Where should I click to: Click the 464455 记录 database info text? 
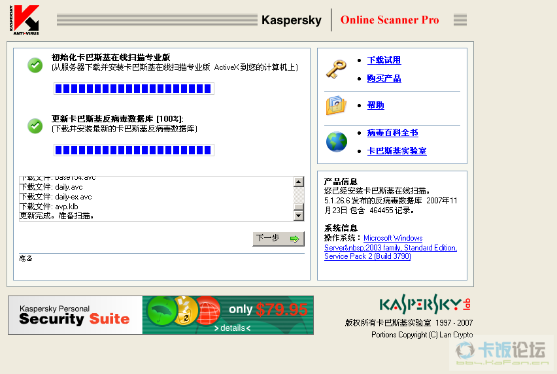(392, 211)
